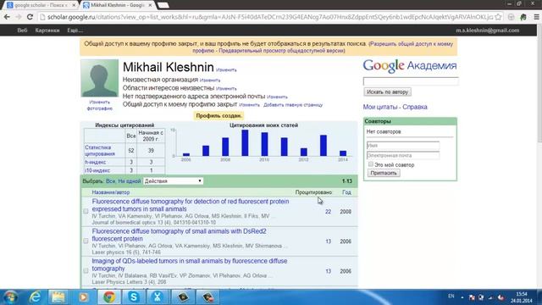This screenshot has height=305, width=542.
Task: Open the h-индекс link
Action: [x=96, y=162]
